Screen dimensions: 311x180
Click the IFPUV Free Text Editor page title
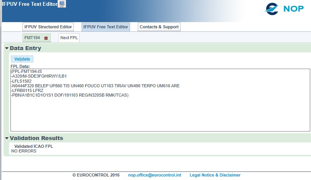[x=30, y=4]
